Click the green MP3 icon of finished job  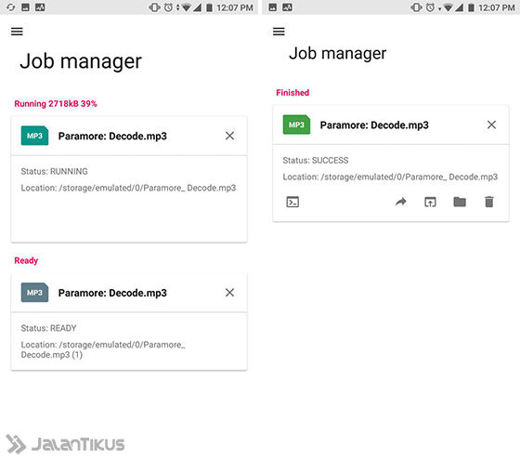tap(296, 125)
